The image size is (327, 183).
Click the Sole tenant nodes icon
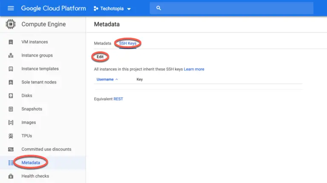(11, 82)
